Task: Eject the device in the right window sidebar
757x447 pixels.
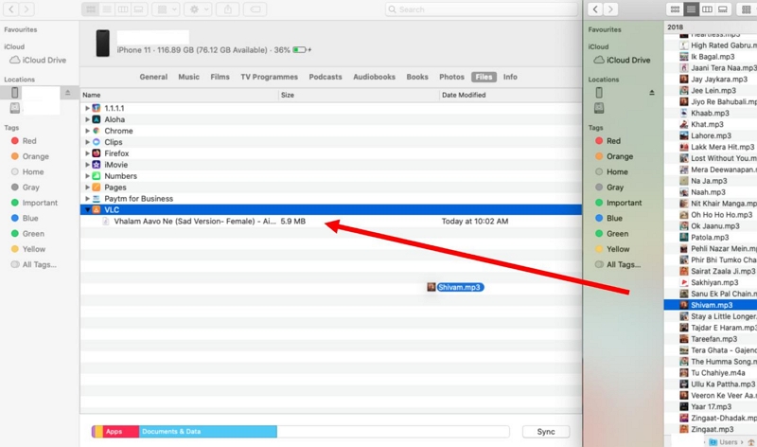Action: [x=652, y=93]
